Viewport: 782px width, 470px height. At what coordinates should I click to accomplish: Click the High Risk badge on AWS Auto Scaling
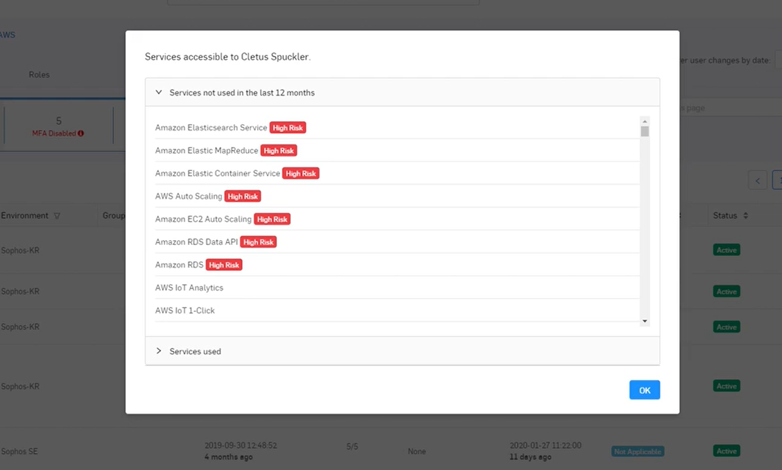[243, 196]
